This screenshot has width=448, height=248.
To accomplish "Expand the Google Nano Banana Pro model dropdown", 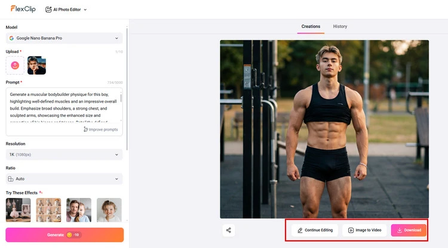I will 65,38.
